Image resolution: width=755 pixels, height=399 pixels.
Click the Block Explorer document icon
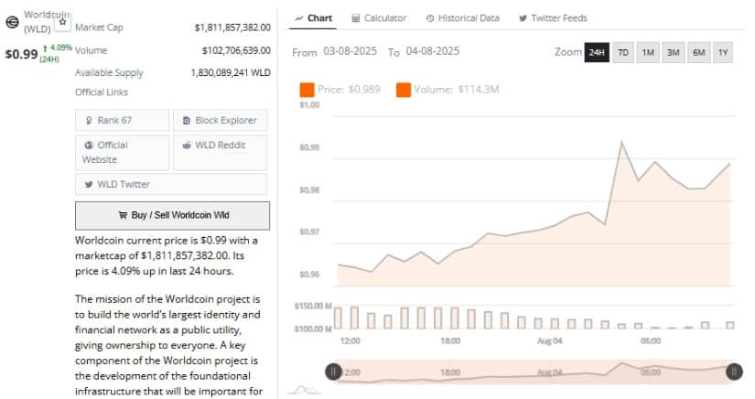[187, 120]
